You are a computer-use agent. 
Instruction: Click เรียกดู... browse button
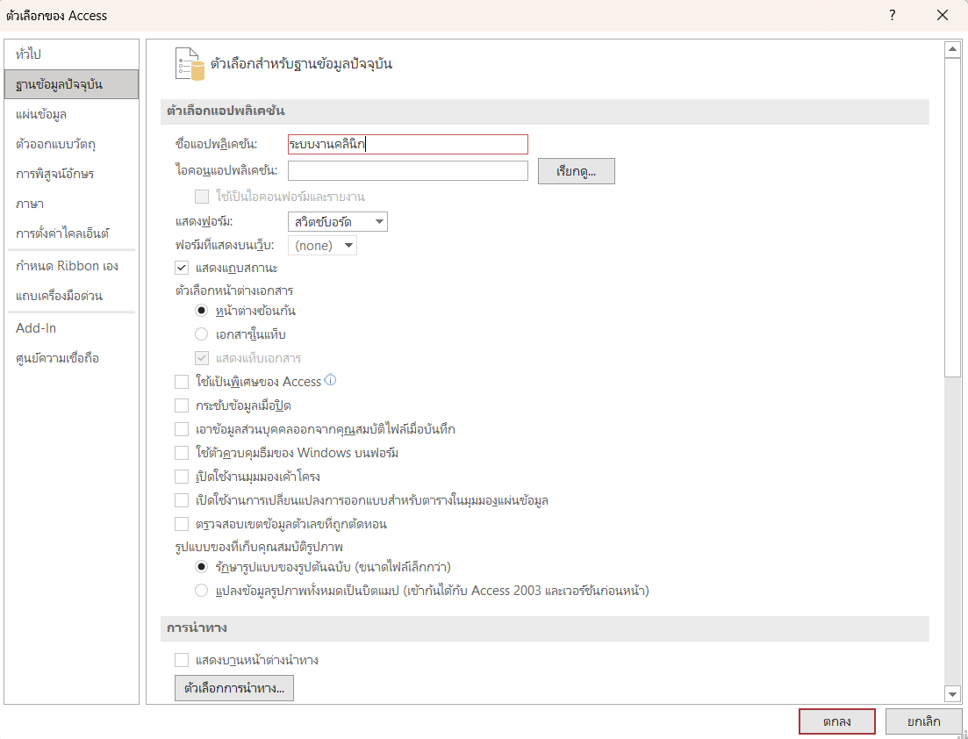(x=576, y=171)
